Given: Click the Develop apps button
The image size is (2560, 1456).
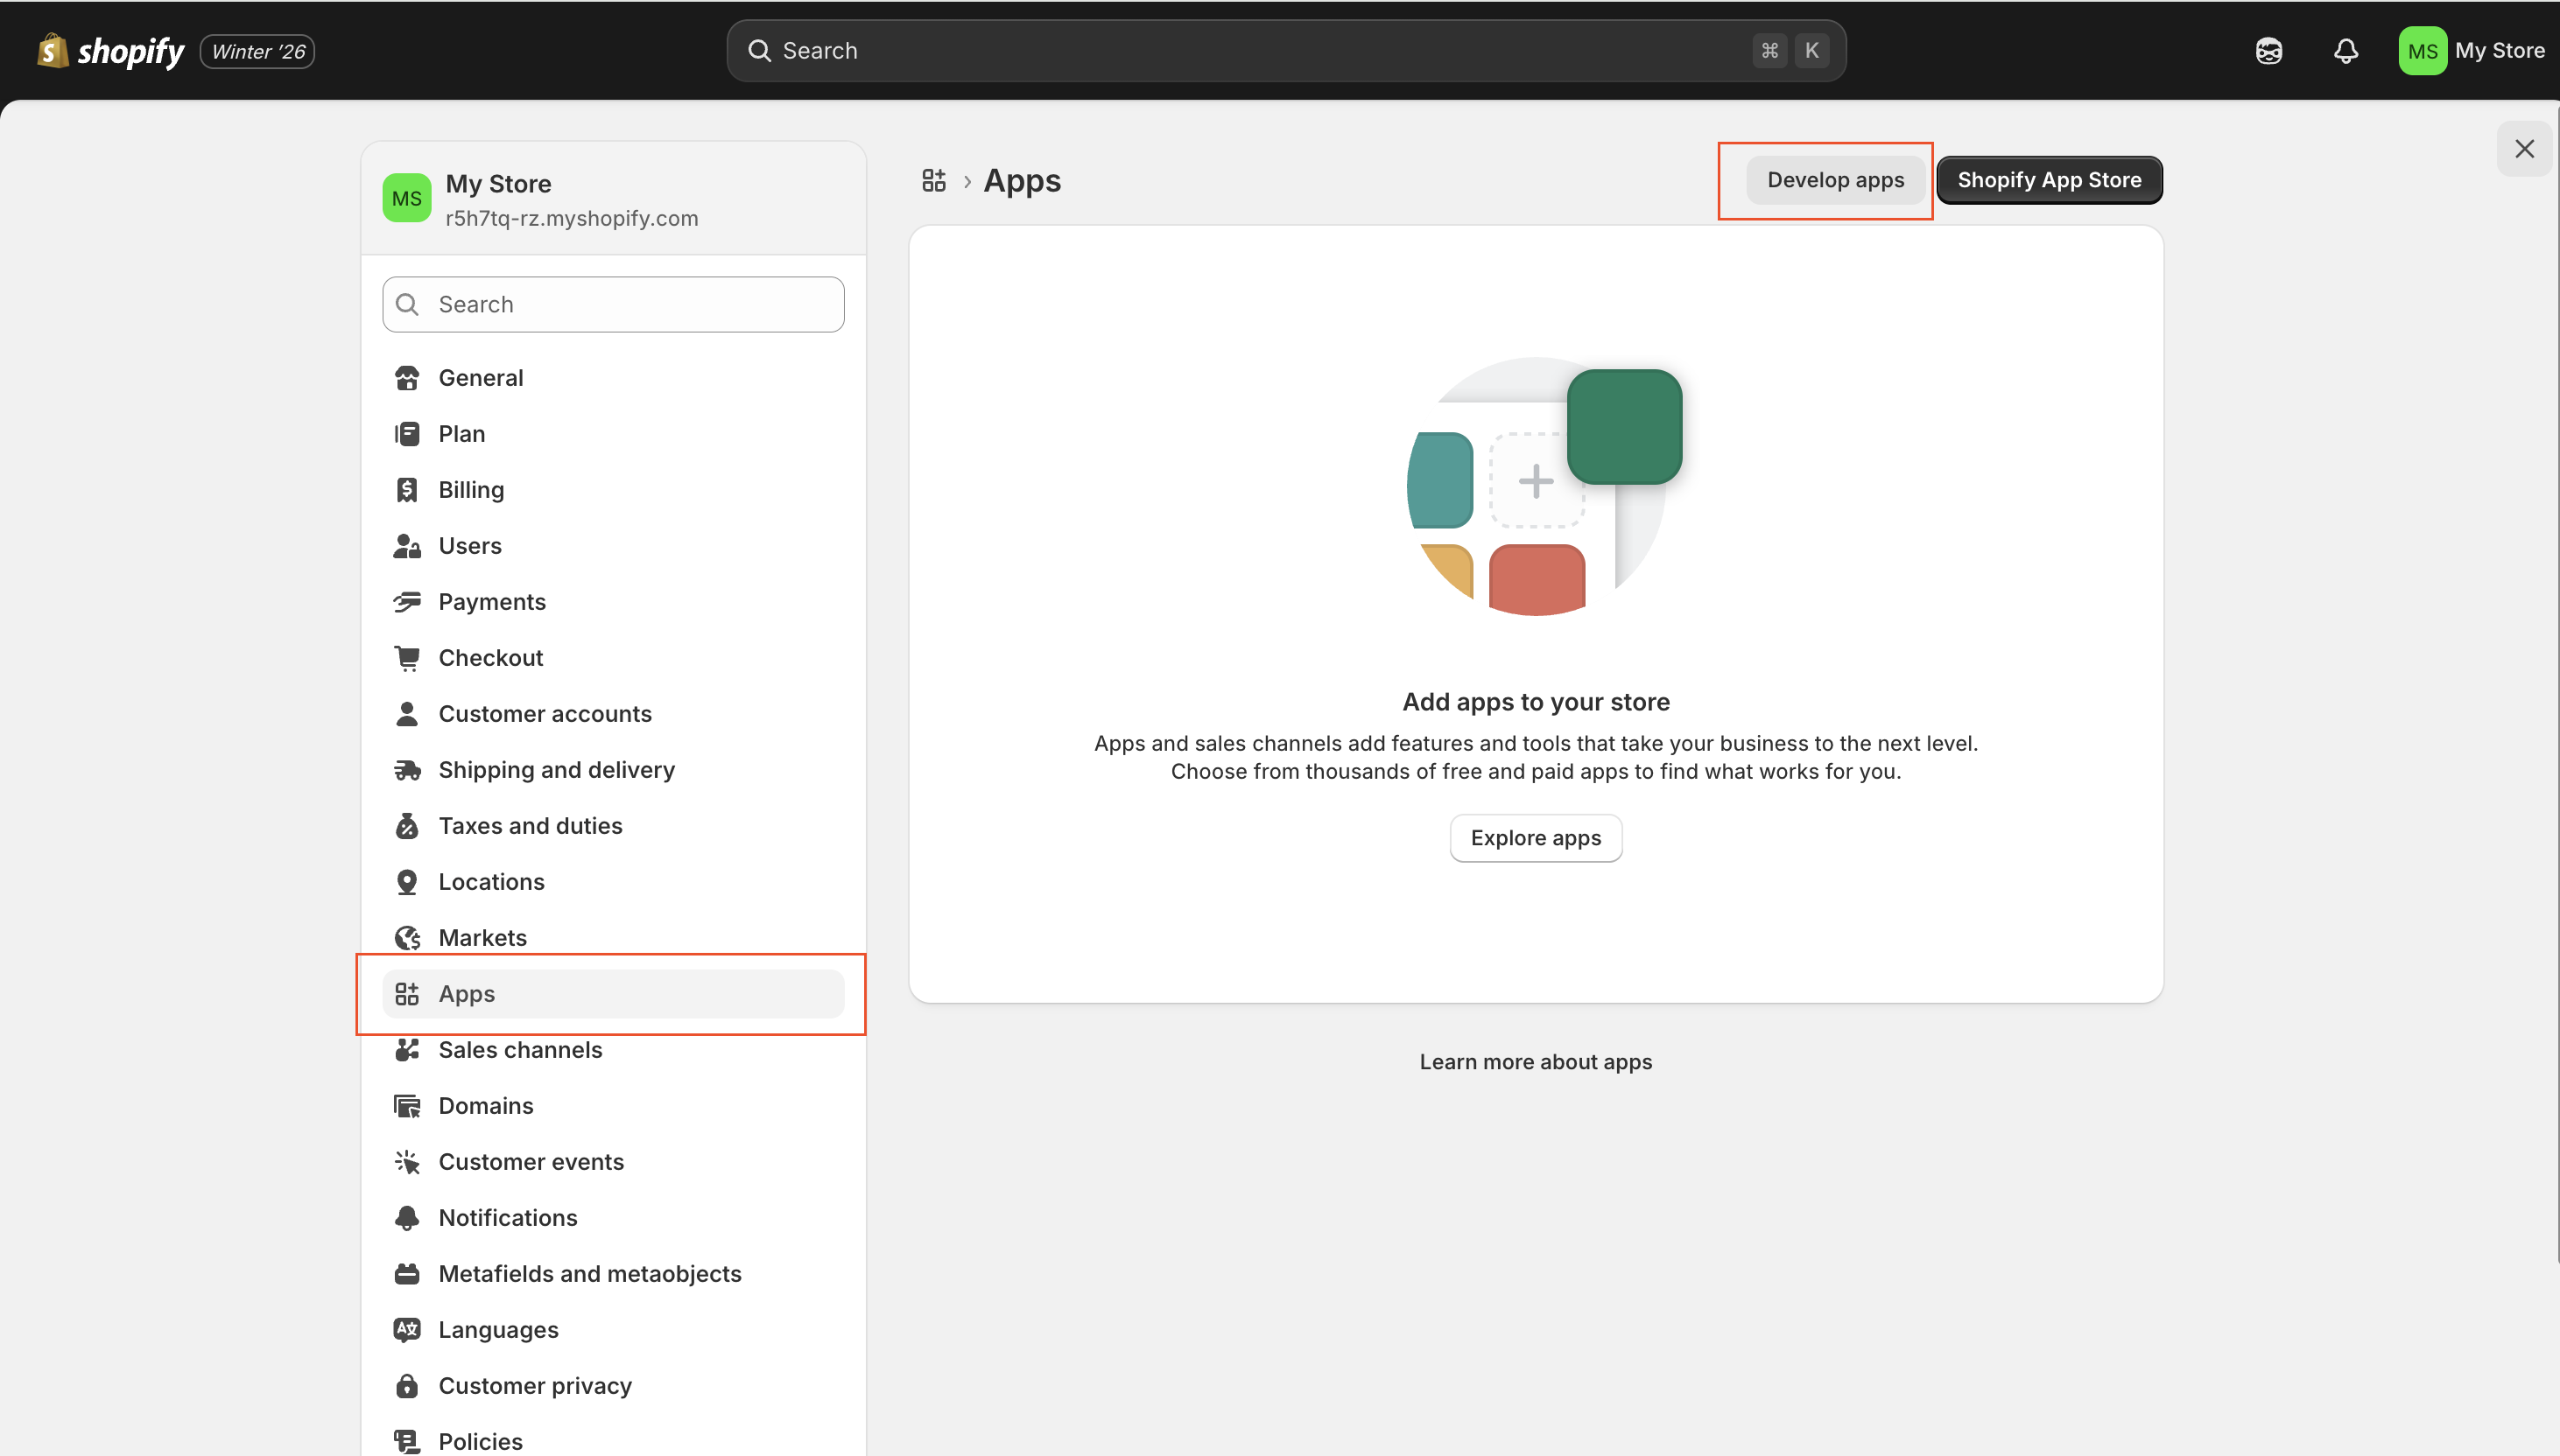Looking at the screenshot, I should tap(1835, 180).
